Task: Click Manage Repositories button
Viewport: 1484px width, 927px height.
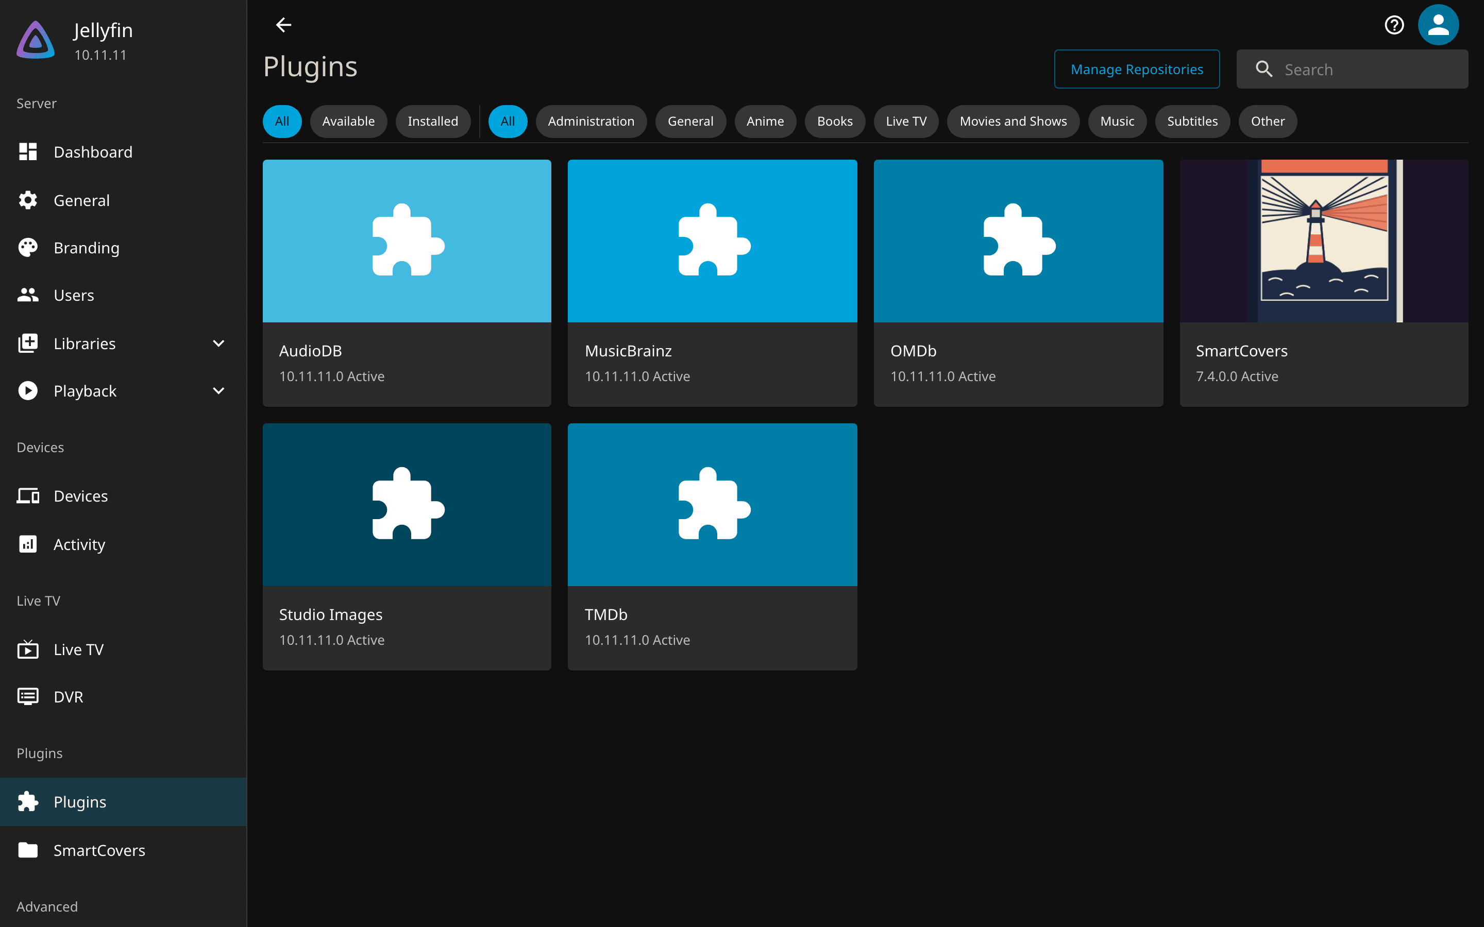Action: point(1137,70)
